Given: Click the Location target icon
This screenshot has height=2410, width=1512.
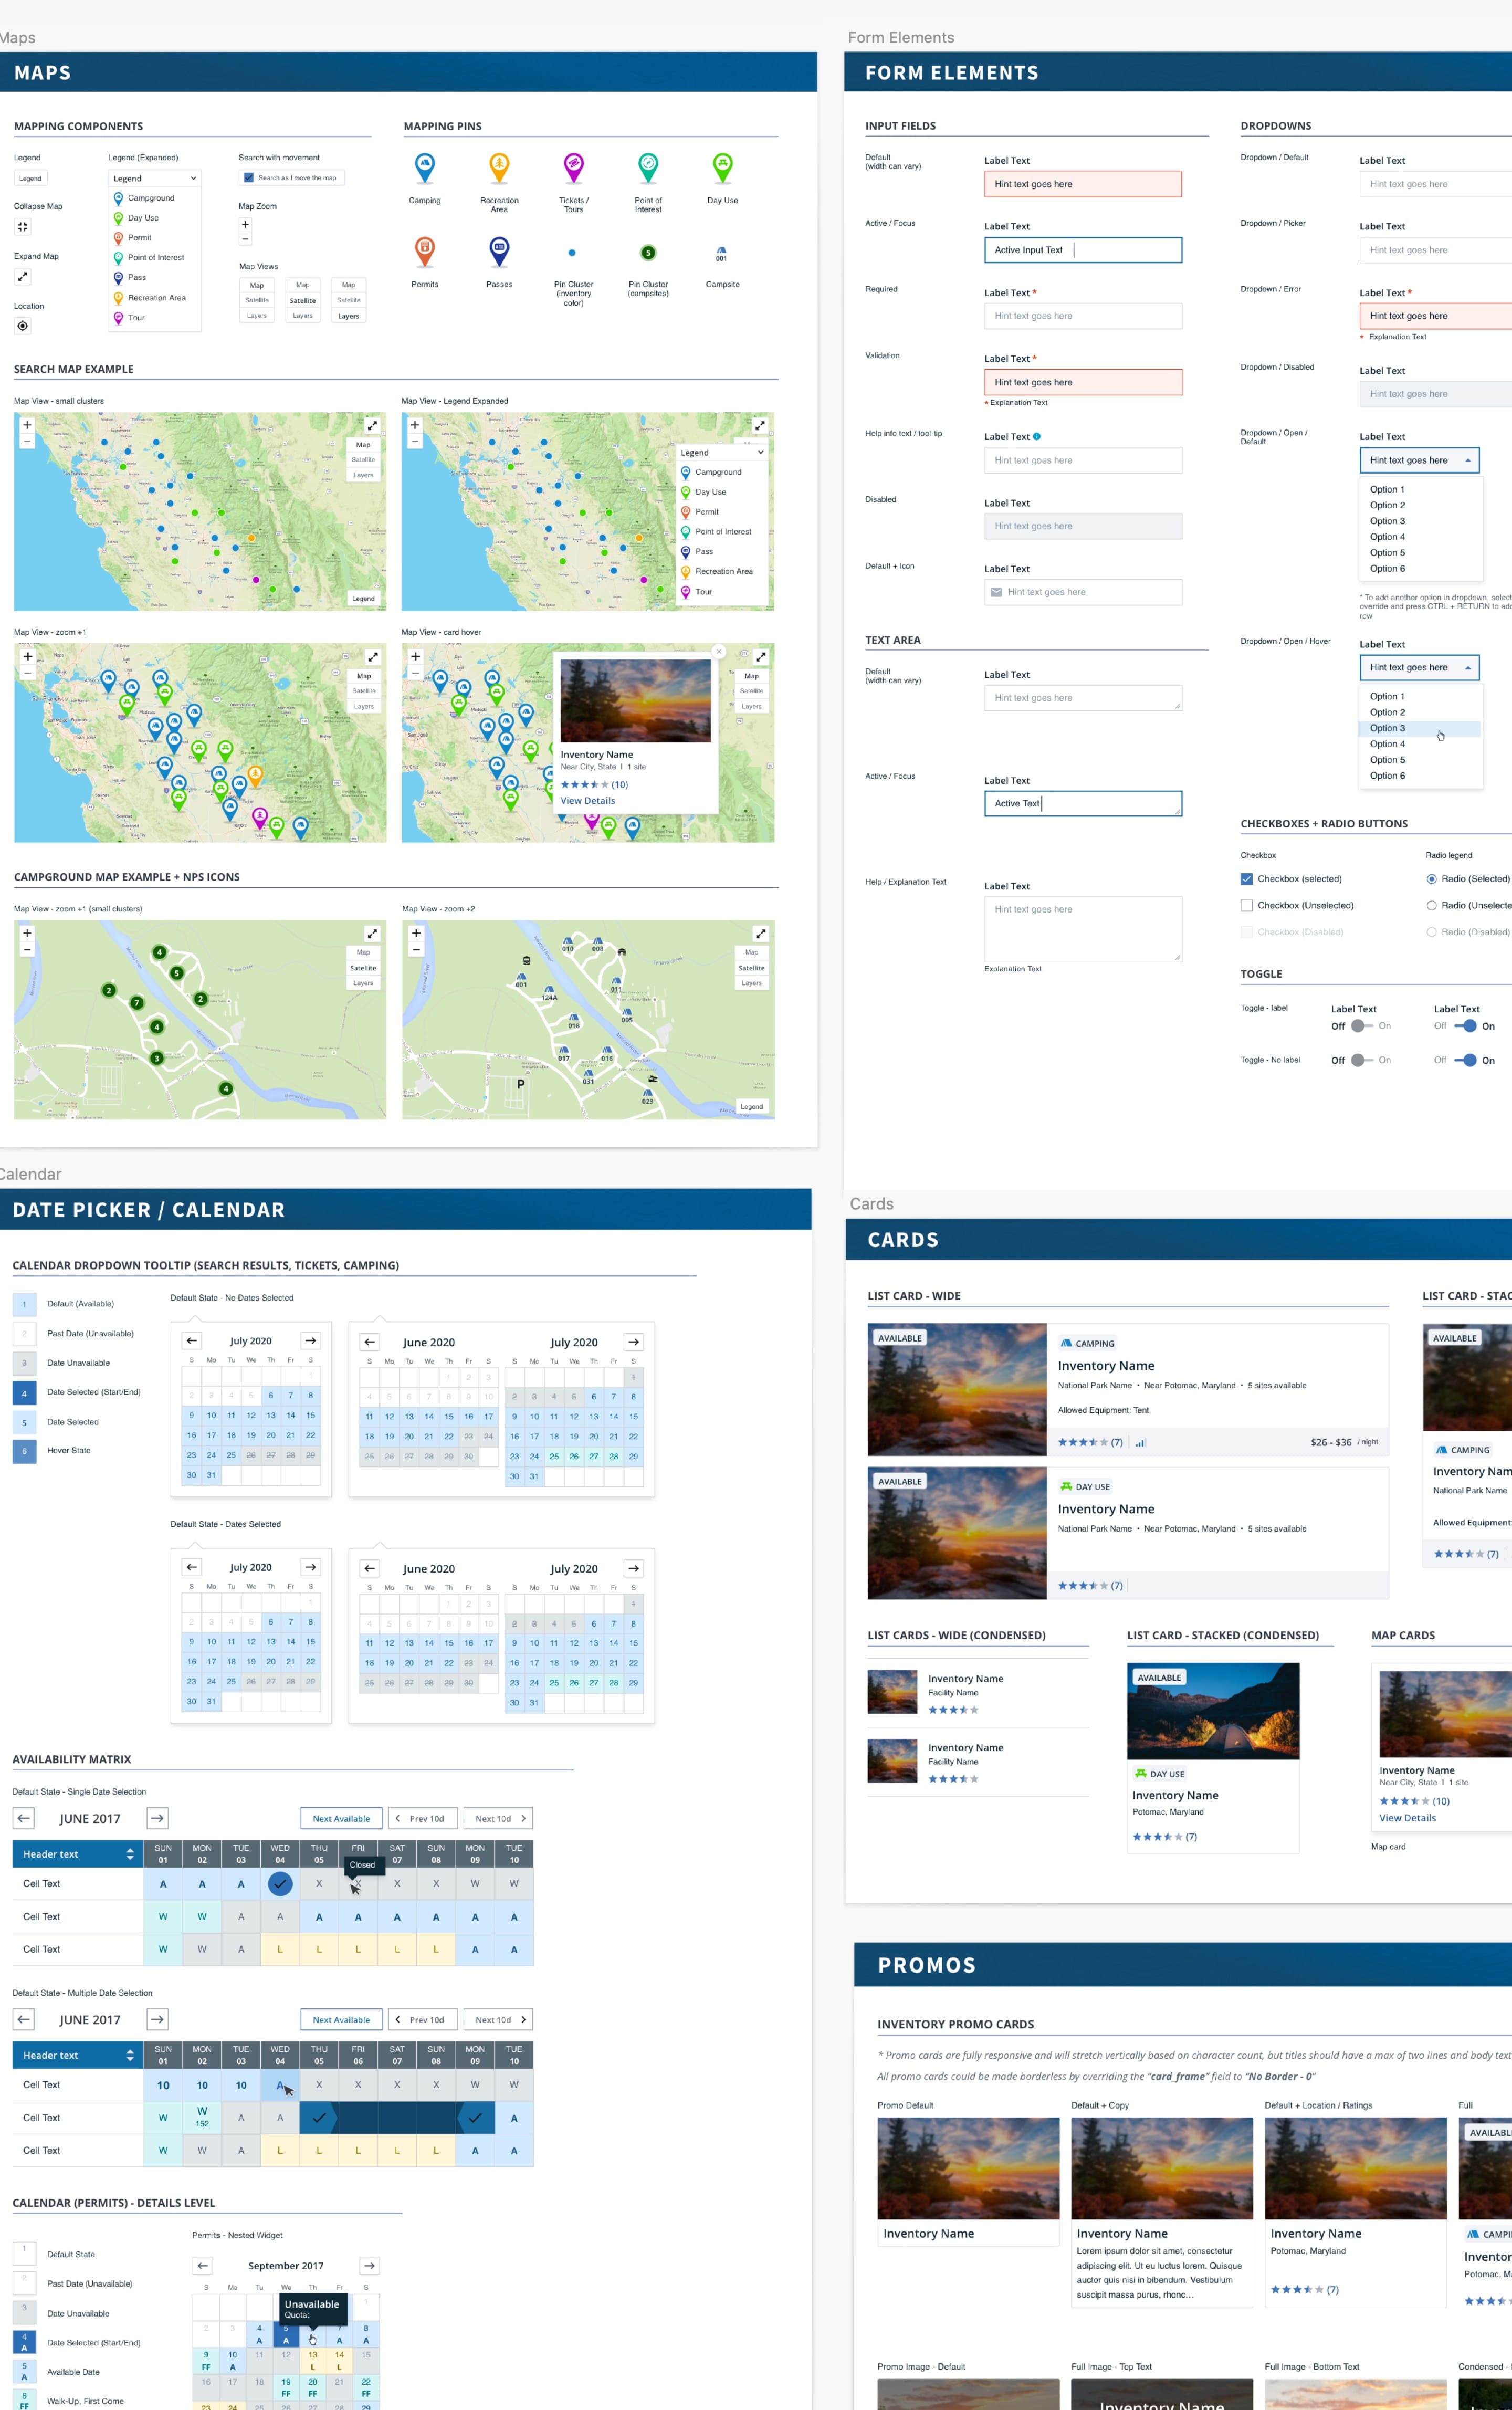Looking at the screenshot, I should (x=22, y=326).
